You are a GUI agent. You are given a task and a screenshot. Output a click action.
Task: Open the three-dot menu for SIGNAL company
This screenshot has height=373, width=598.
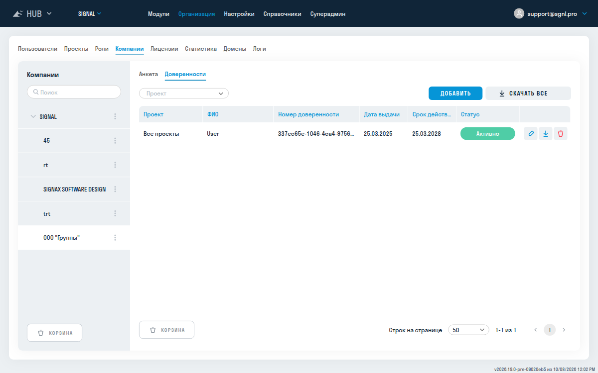coord(115,116)
